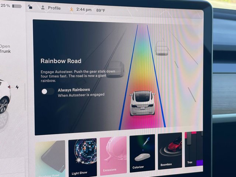Tap the software download arrow icon

click(72, 9)
